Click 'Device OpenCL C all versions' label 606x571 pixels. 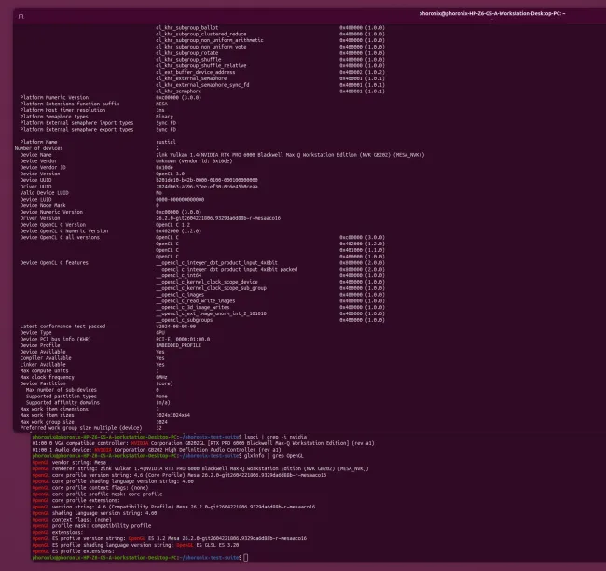pos(60,237)
